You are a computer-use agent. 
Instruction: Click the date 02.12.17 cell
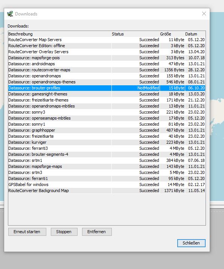pos(195,184)
